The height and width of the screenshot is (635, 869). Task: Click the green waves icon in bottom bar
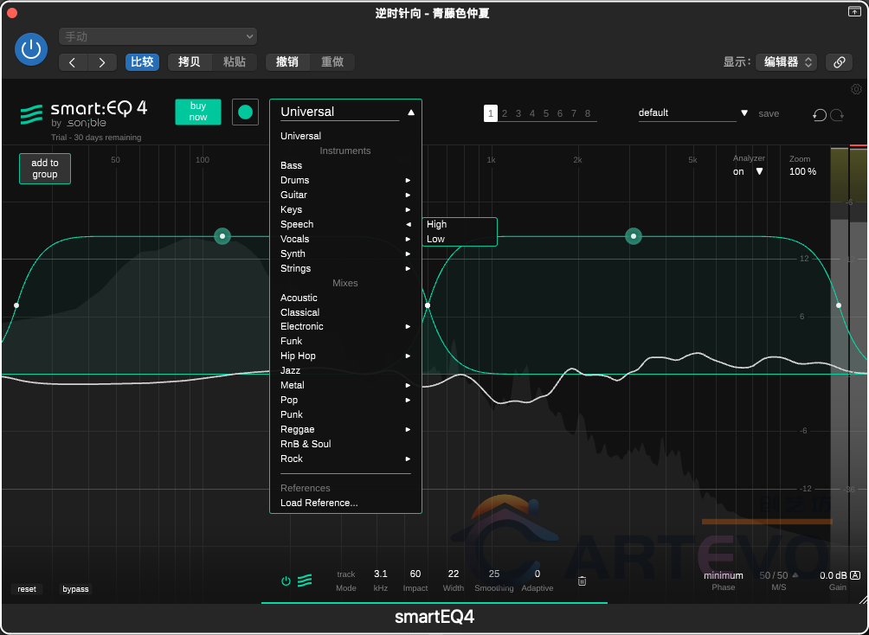(305, 580)
